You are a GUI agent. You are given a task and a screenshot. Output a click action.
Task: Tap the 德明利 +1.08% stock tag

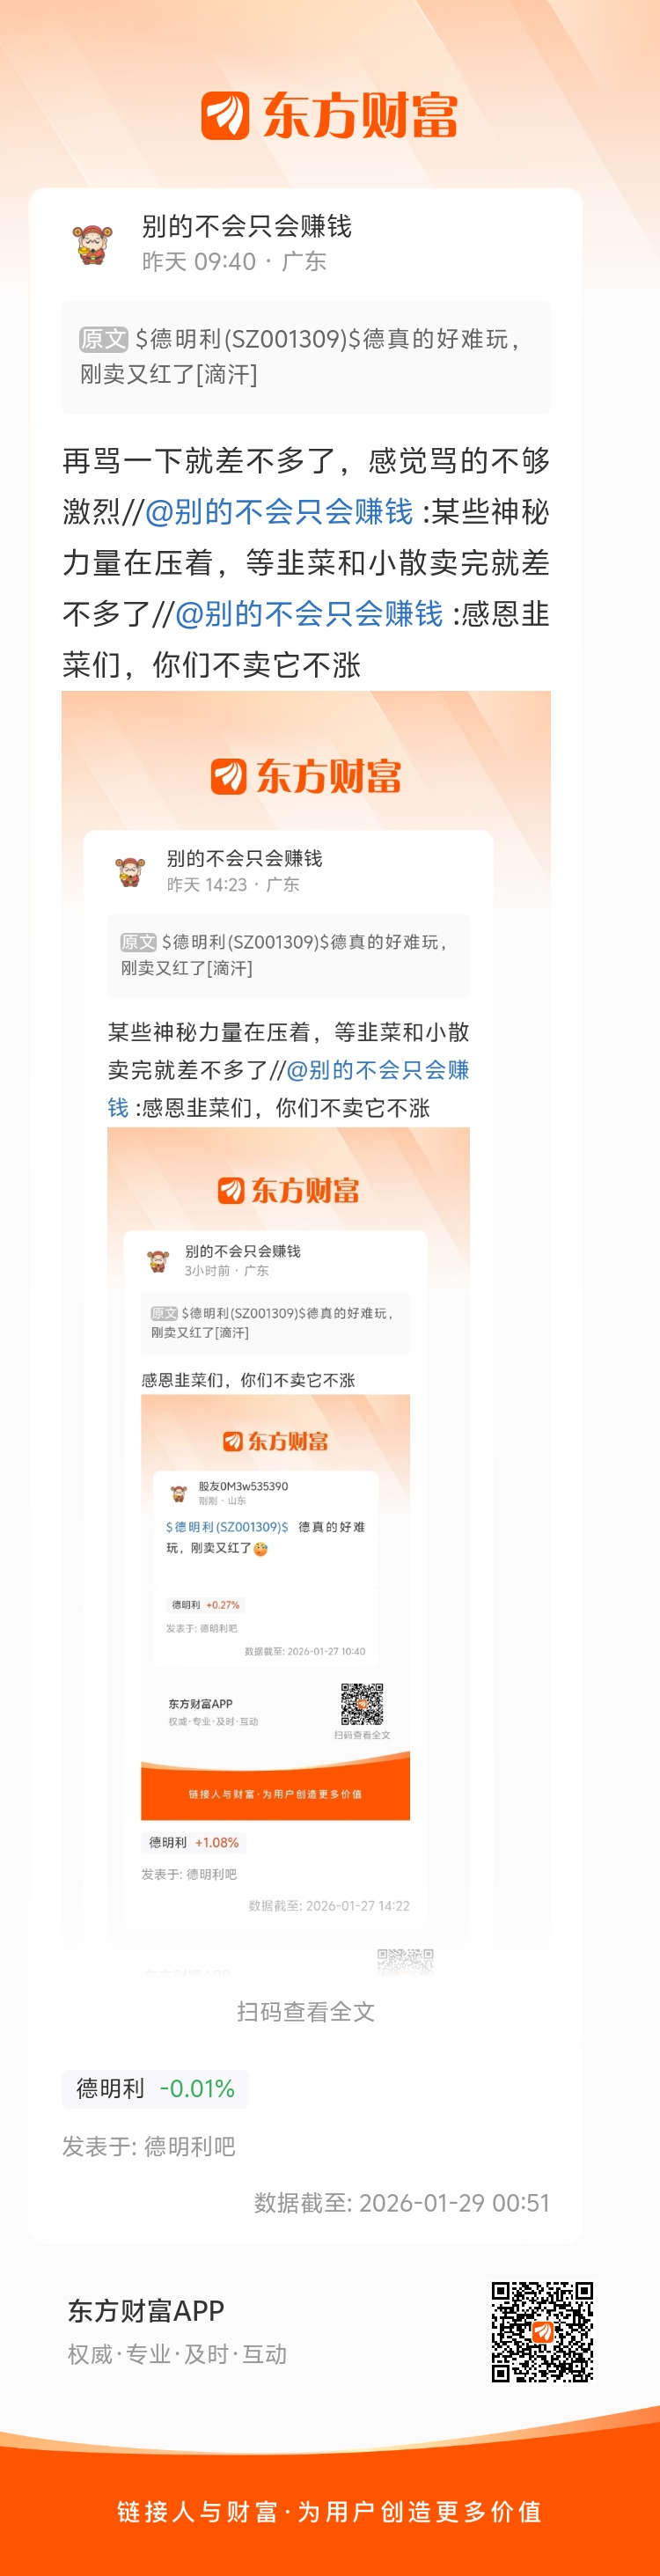pos(194,1842)
